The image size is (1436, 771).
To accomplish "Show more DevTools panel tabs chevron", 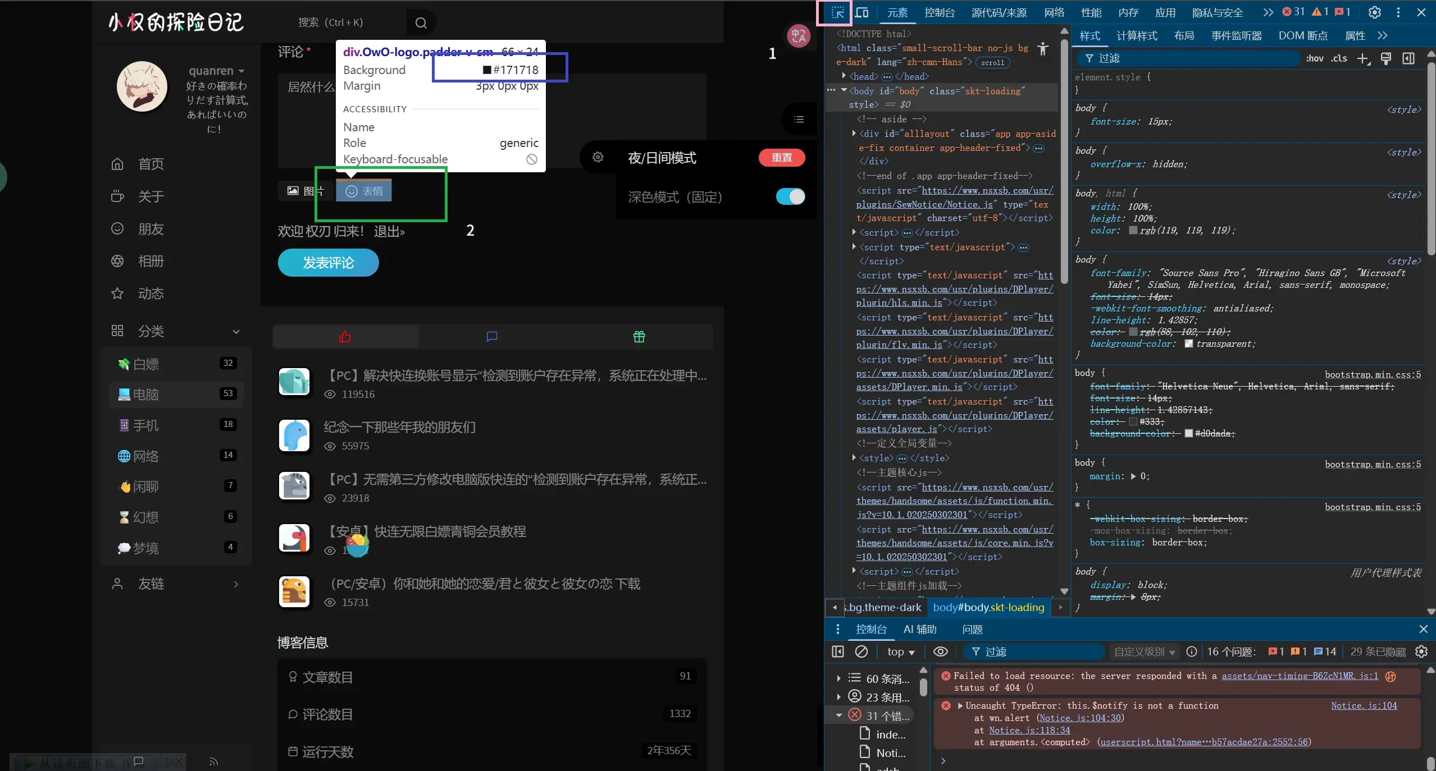I will pos(1268,12).
